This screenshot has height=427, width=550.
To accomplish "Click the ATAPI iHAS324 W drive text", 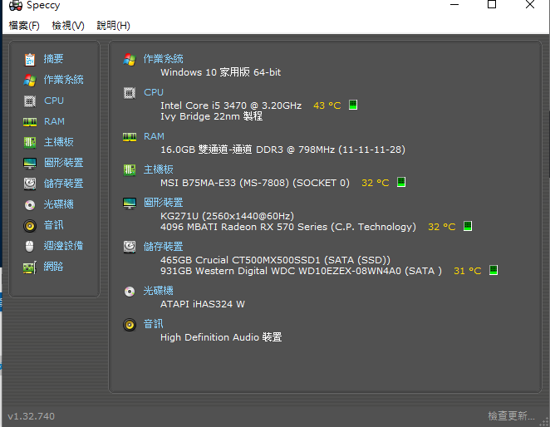I will [x=203, y=304].
